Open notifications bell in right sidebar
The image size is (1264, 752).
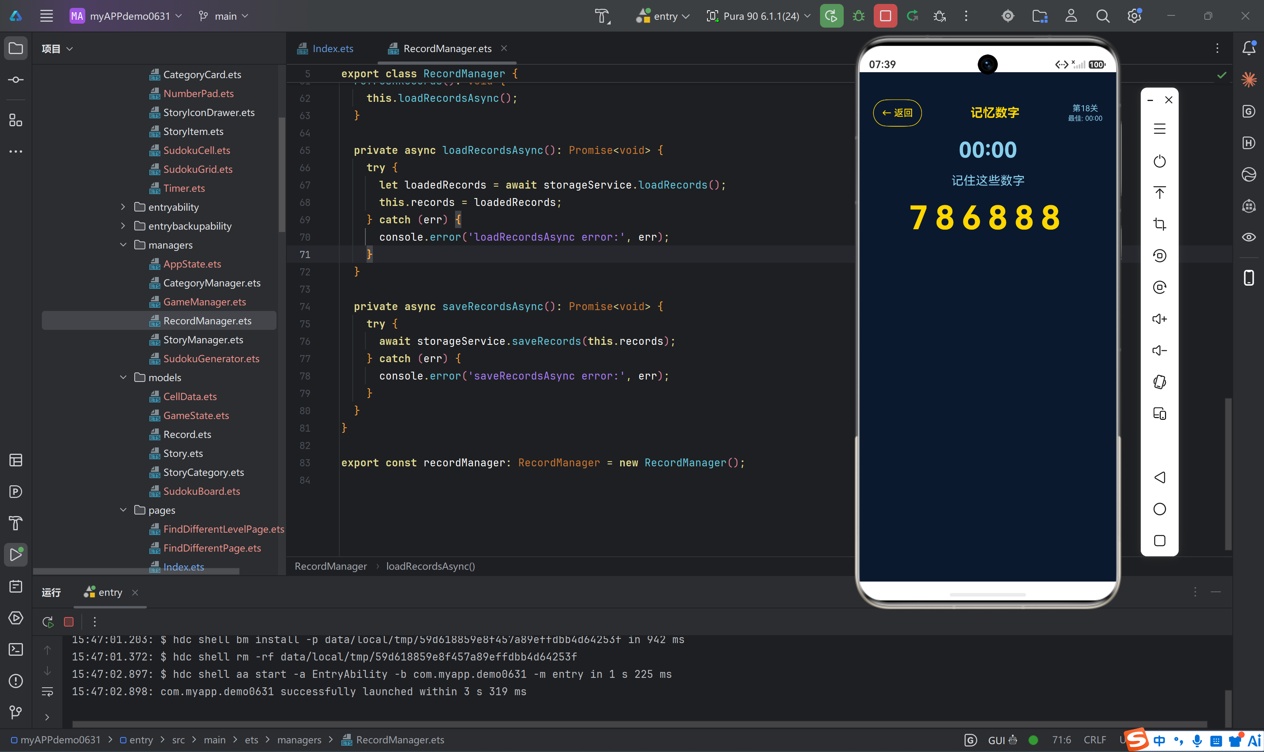pos(1248,48)
